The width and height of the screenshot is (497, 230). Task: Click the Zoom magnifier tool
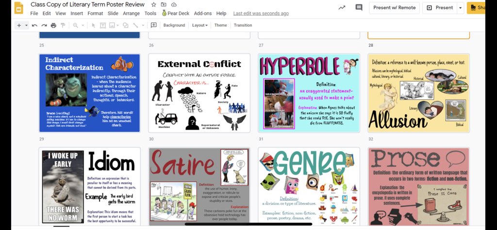click(75, 25)
